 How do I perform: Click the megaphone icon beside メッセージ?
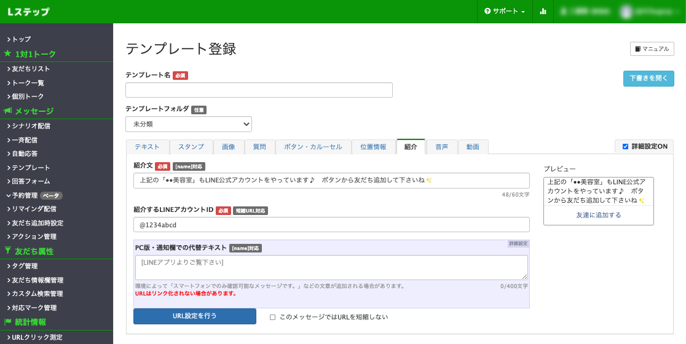pyautogui.click(x=7, y=111)
